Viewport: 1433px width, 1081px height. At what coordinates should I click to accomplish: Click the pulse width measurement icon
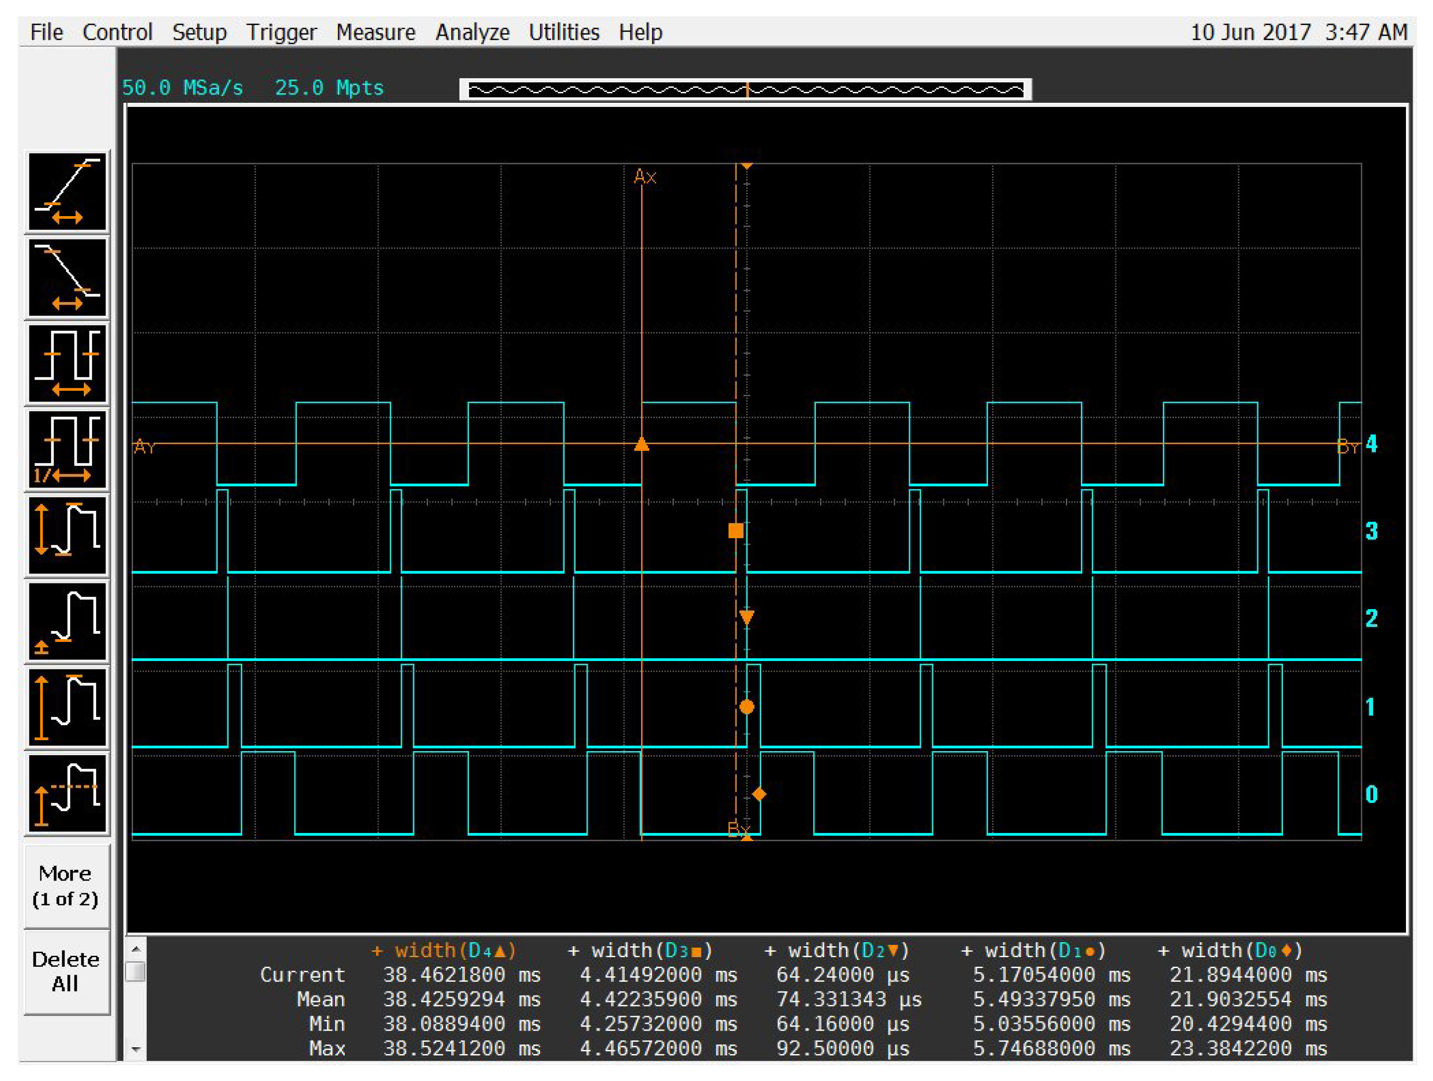[67, 364]
